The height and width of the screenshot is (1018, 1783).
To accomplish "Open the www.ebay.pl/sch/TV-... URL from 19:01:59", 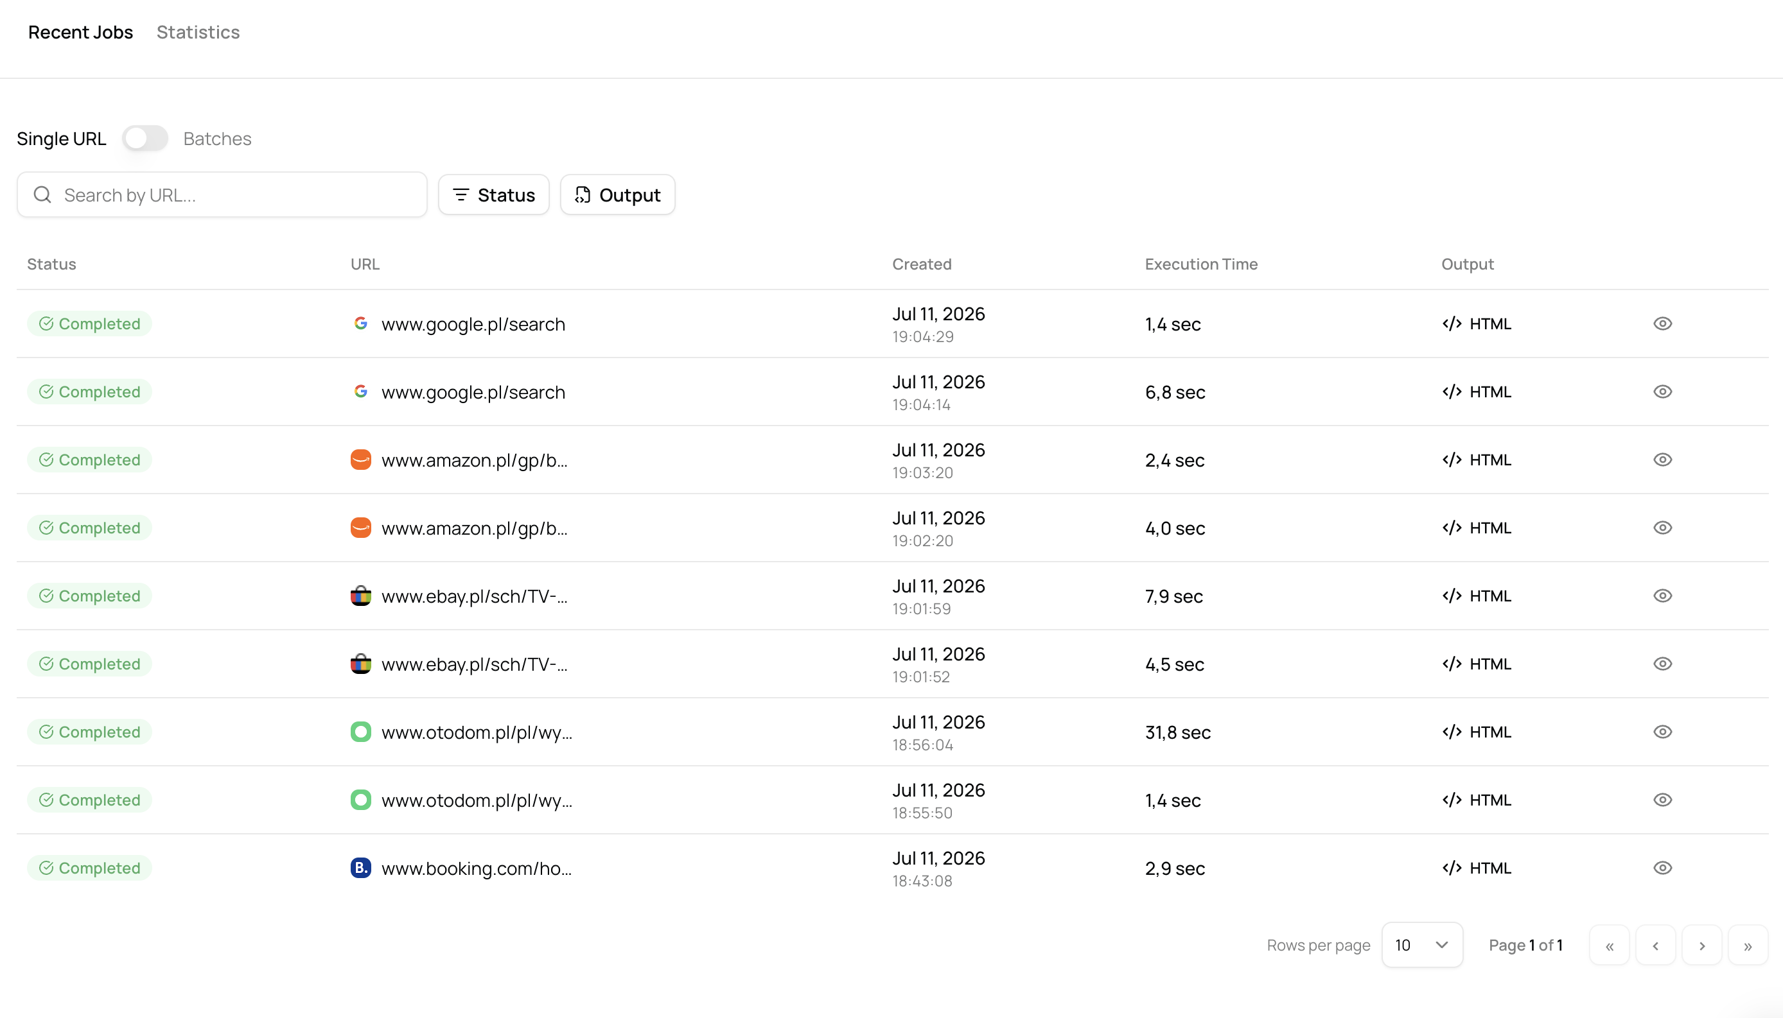I will [474, 596].
